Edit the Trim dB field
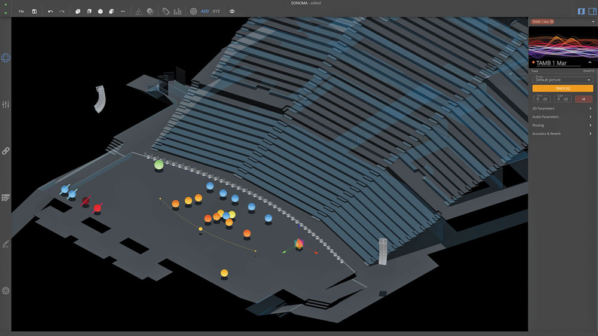This screenshot has width=598, height=336. tap(542, 99)
